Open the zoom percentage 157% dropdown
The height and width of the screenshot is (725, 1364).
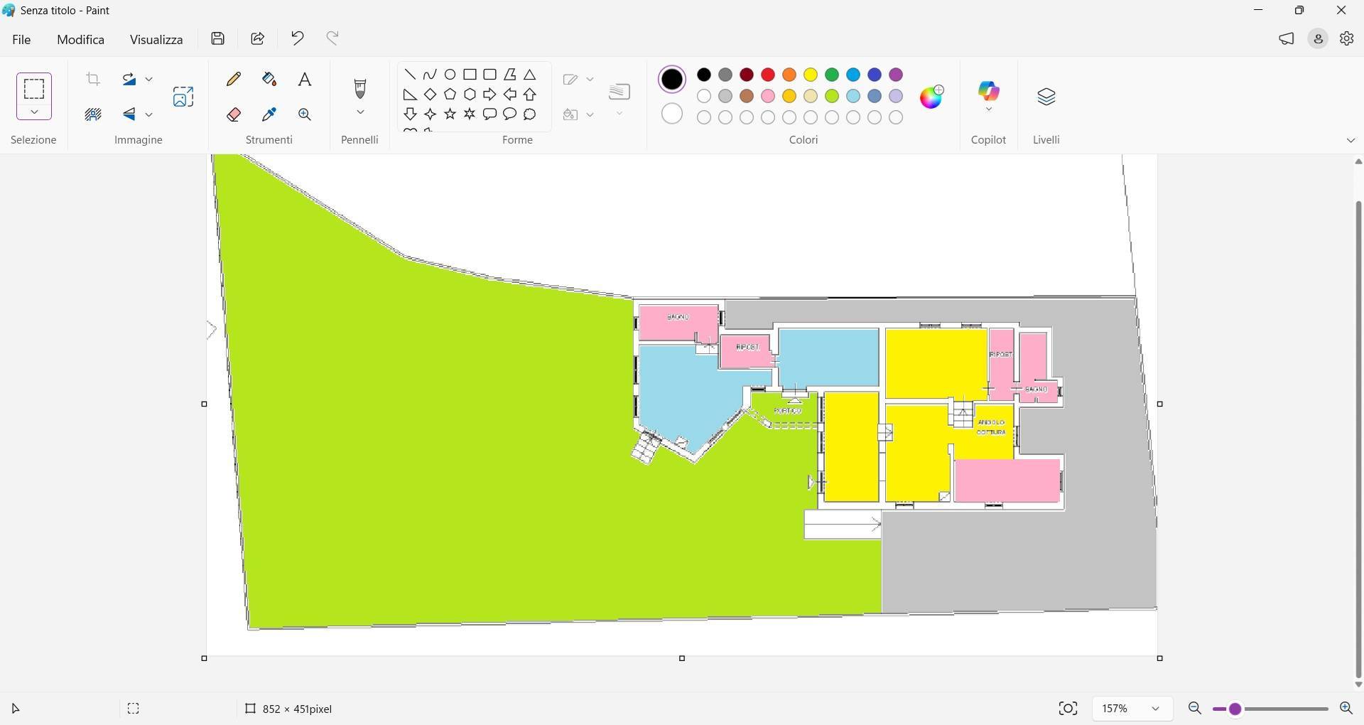[x=1131, y=709]
